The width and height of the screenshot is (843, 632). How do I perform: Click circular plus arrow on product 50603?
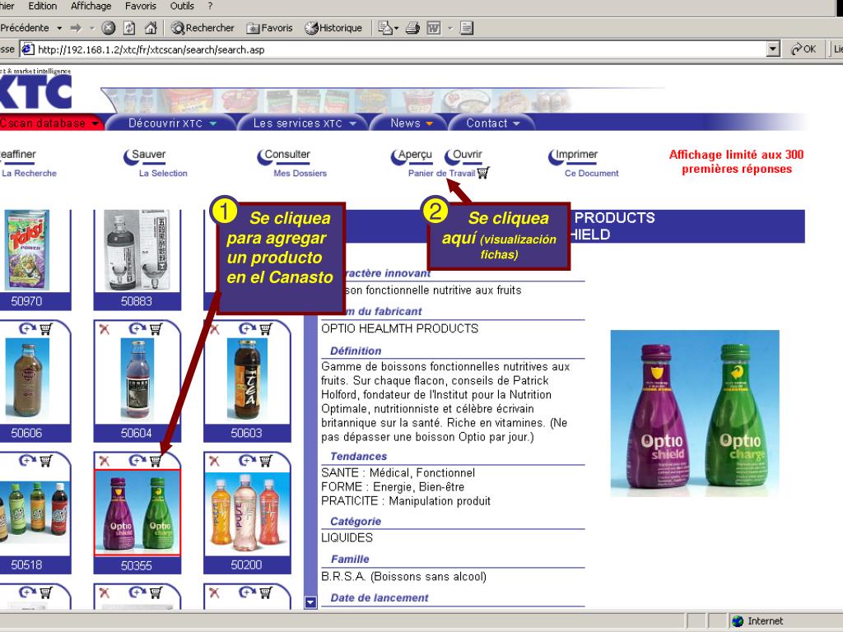(x=247, y=328)
